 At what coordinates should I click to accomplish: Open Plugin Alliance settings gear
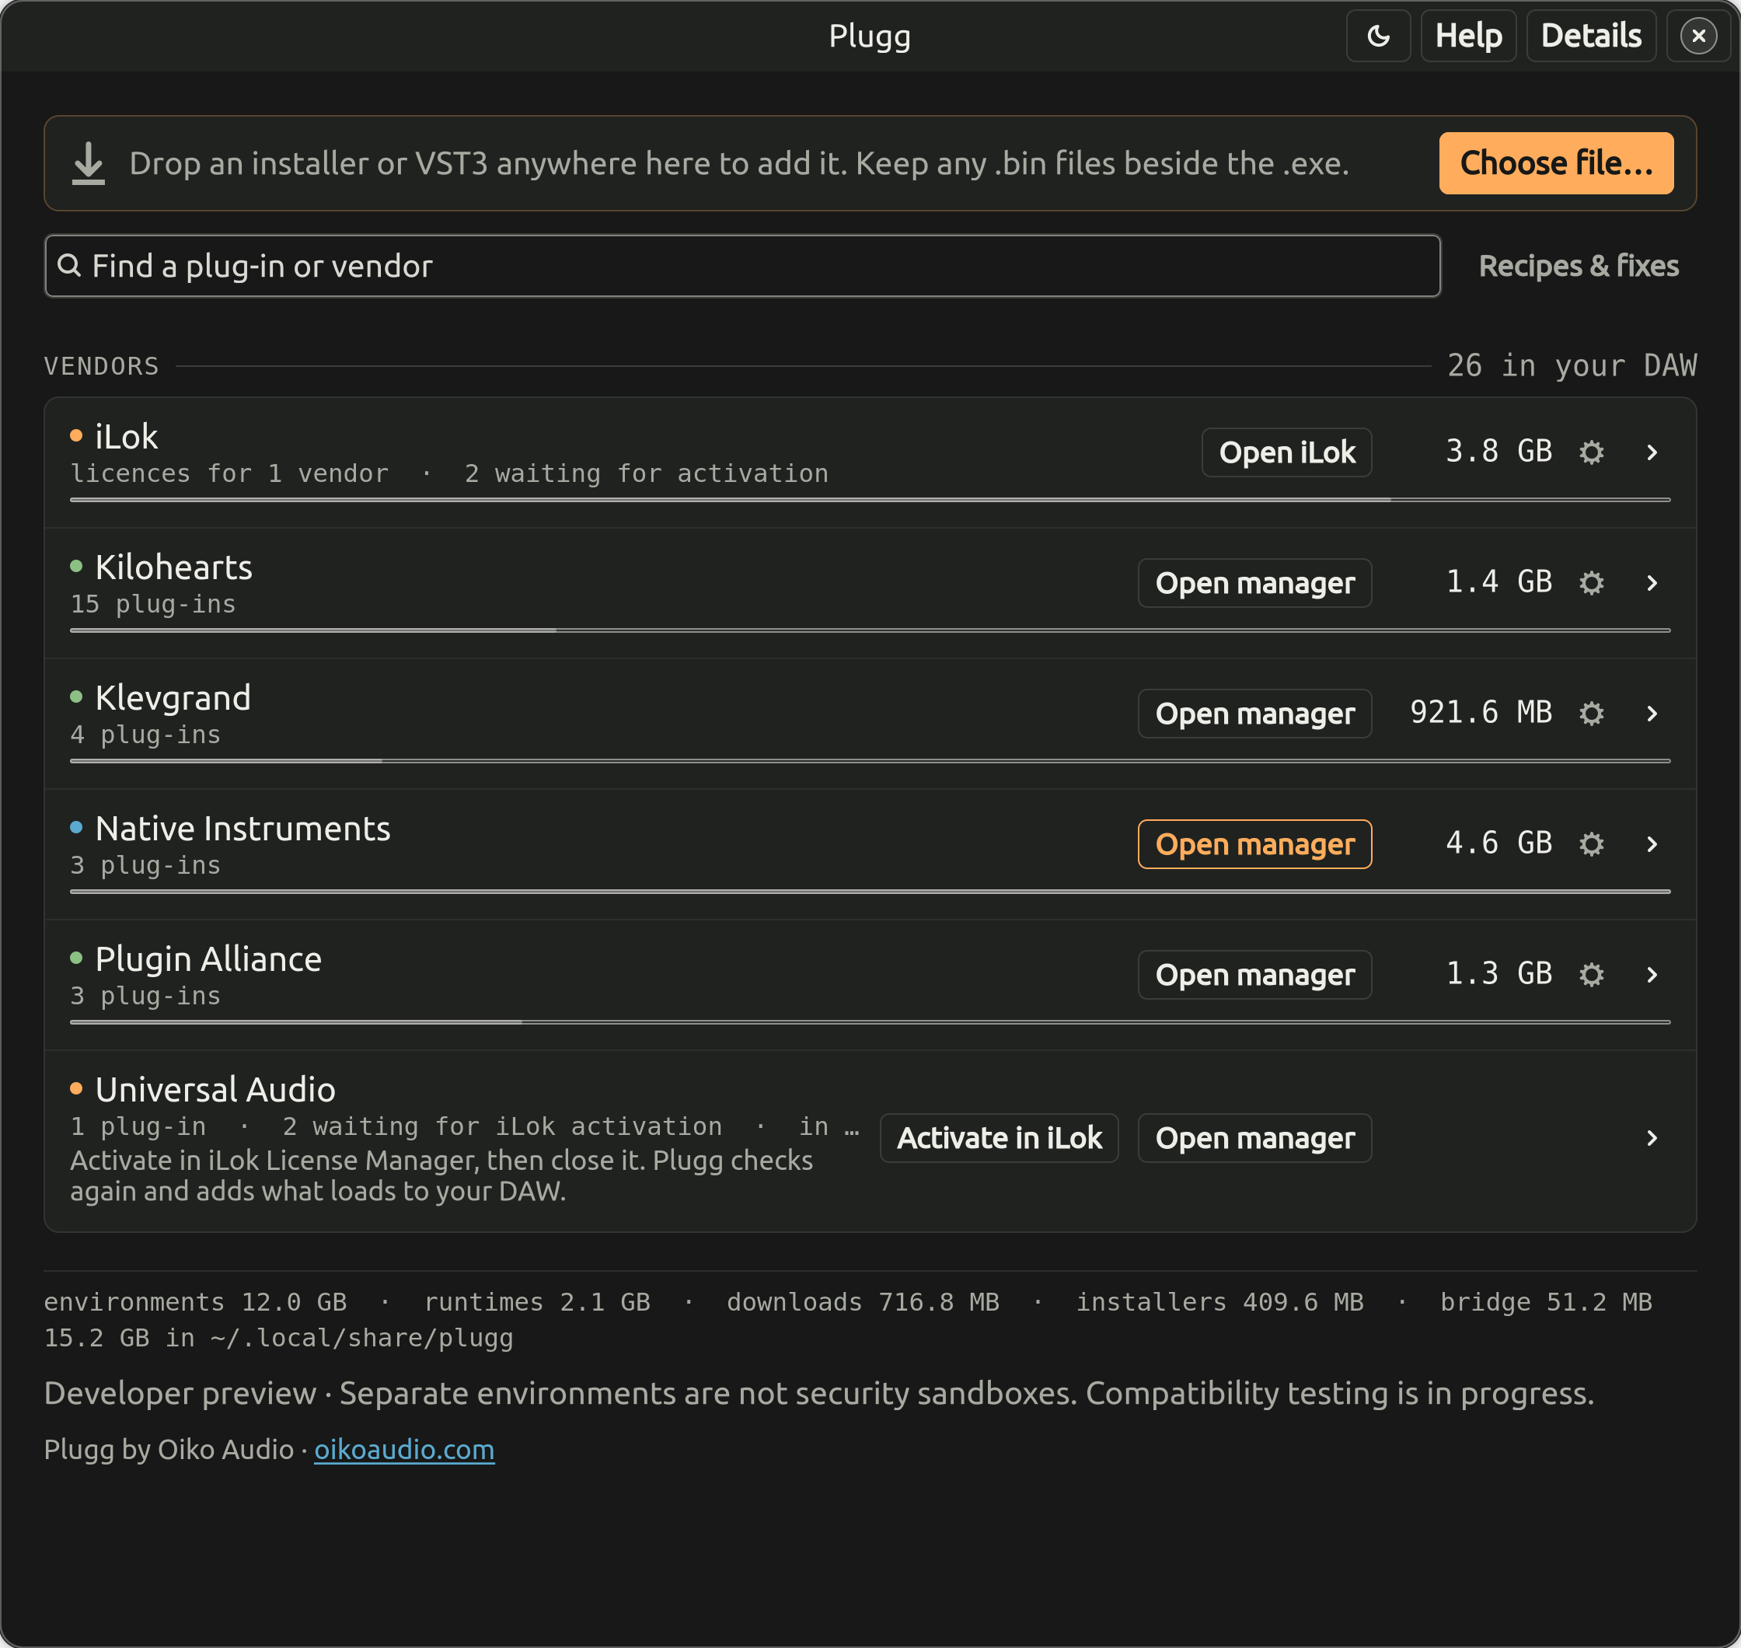tap(1591, 975)
